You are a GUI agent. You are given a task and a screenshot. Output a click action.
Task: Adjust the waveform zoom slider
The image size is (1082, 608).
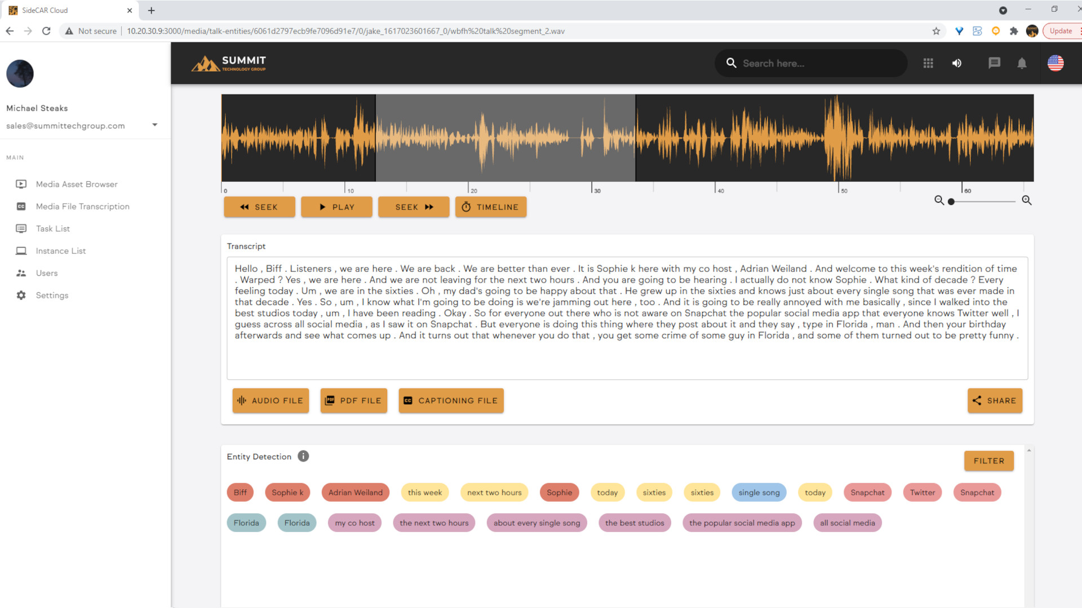[x=952, y=202]
